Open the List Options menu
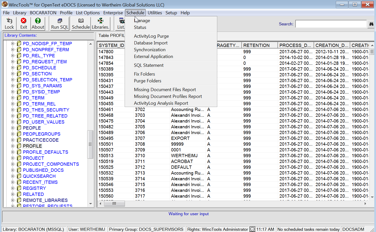Image resolution: width=376 pixels, height=232 pixels. click(88, 13)
